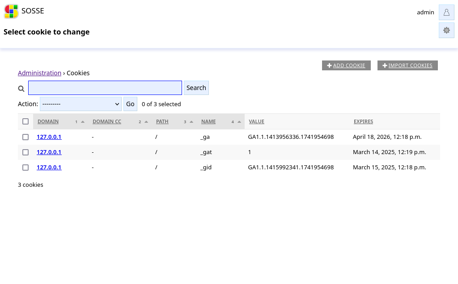Click the Go action button
The height and width of the screenshot is (284, 458).
coord(130,104)
